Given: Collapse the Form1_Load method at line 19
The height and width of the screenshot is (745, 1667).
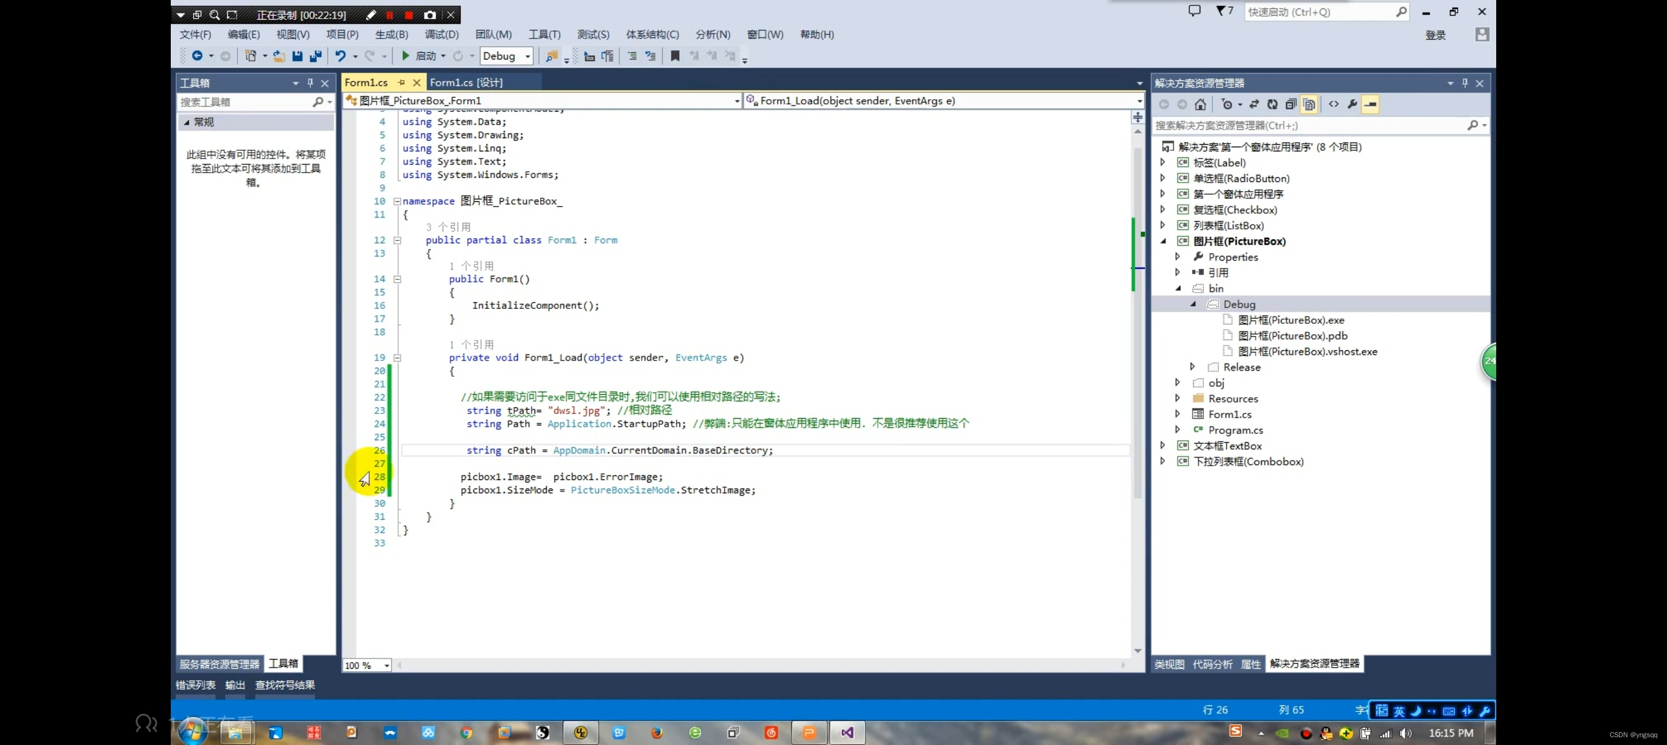Looking at the screenshot, I should 398,357.
